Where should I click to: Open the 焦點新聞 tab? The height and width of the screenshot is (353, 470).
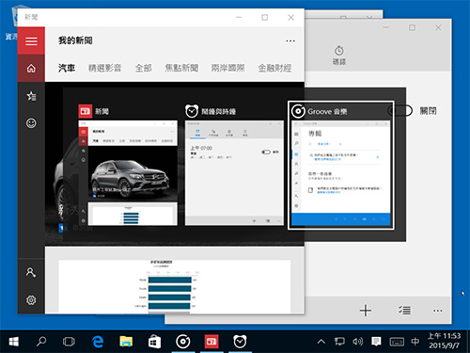tap(181, 68)
